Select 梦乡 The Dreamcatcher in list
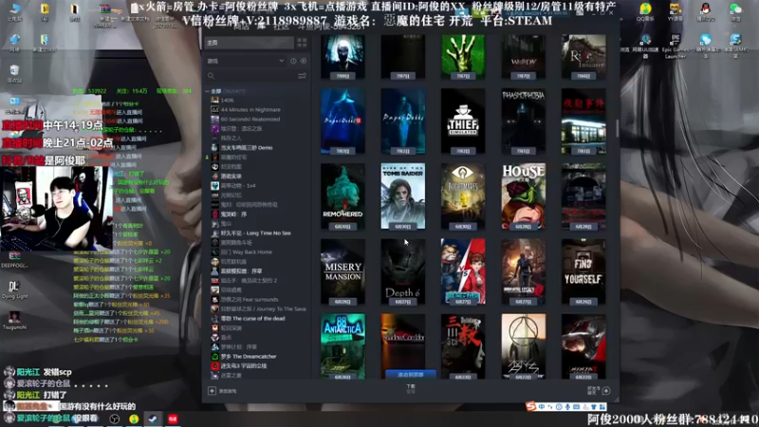 [x=249, y=357]
